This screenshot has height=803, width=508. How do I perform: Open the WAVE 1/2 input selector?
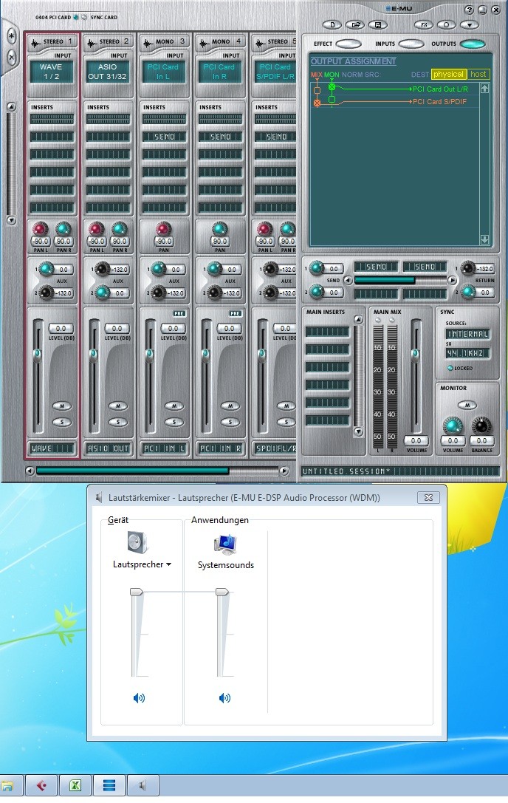tap(51, 72)
